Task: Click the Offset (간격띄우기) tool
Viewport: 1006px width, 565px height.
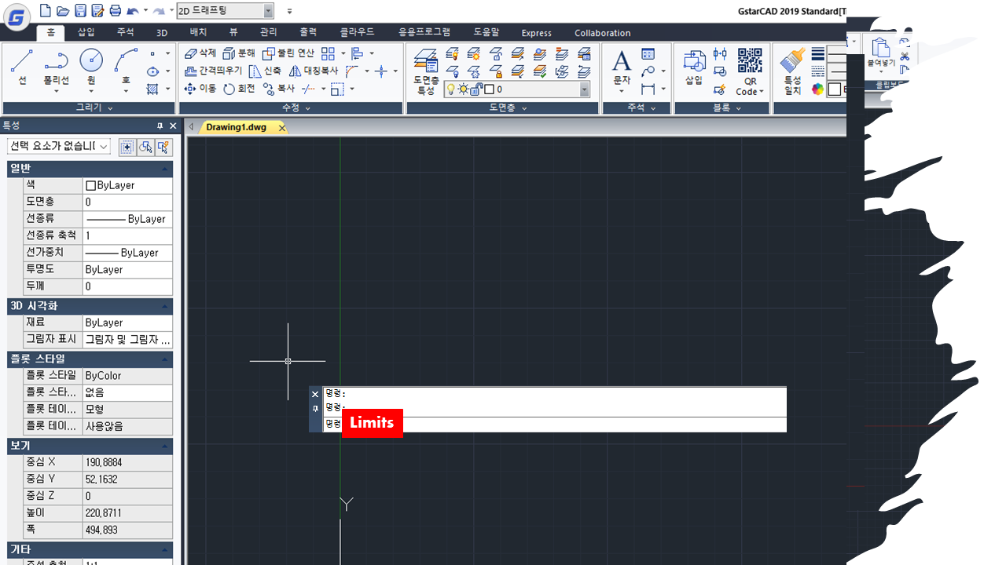Action: (x=213, y=71)
